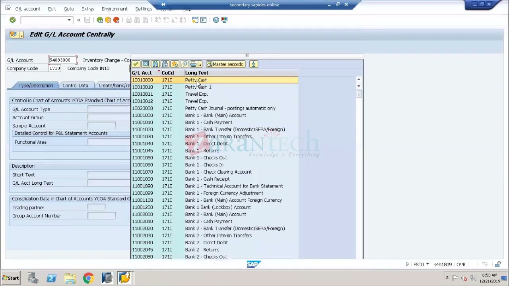Image resolution: width=509 pixels, height=286 pixels.
Task: Click the green Back arrow icon
Action: click(x=100, y=20)
